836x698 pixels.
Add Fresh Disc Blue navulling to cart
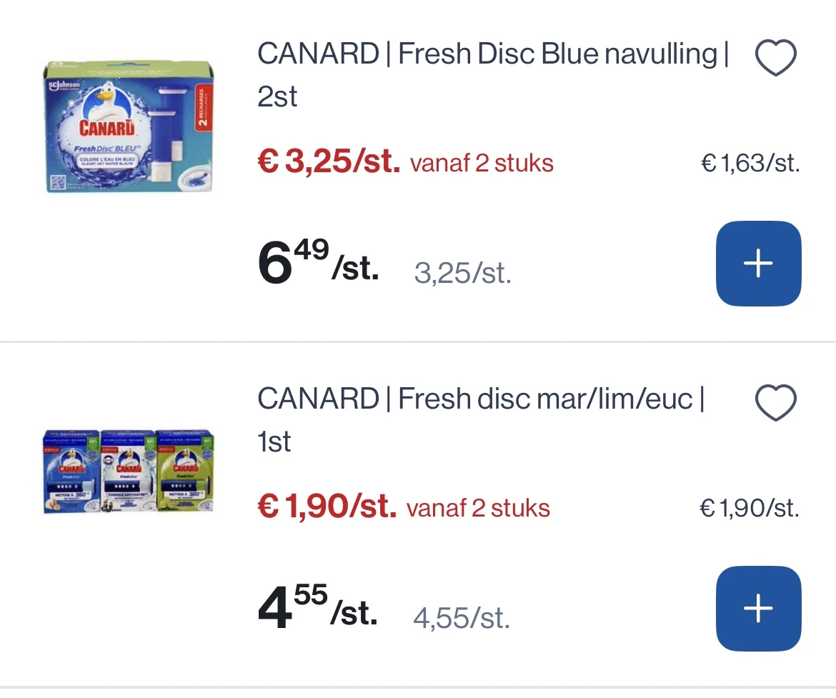758,264
